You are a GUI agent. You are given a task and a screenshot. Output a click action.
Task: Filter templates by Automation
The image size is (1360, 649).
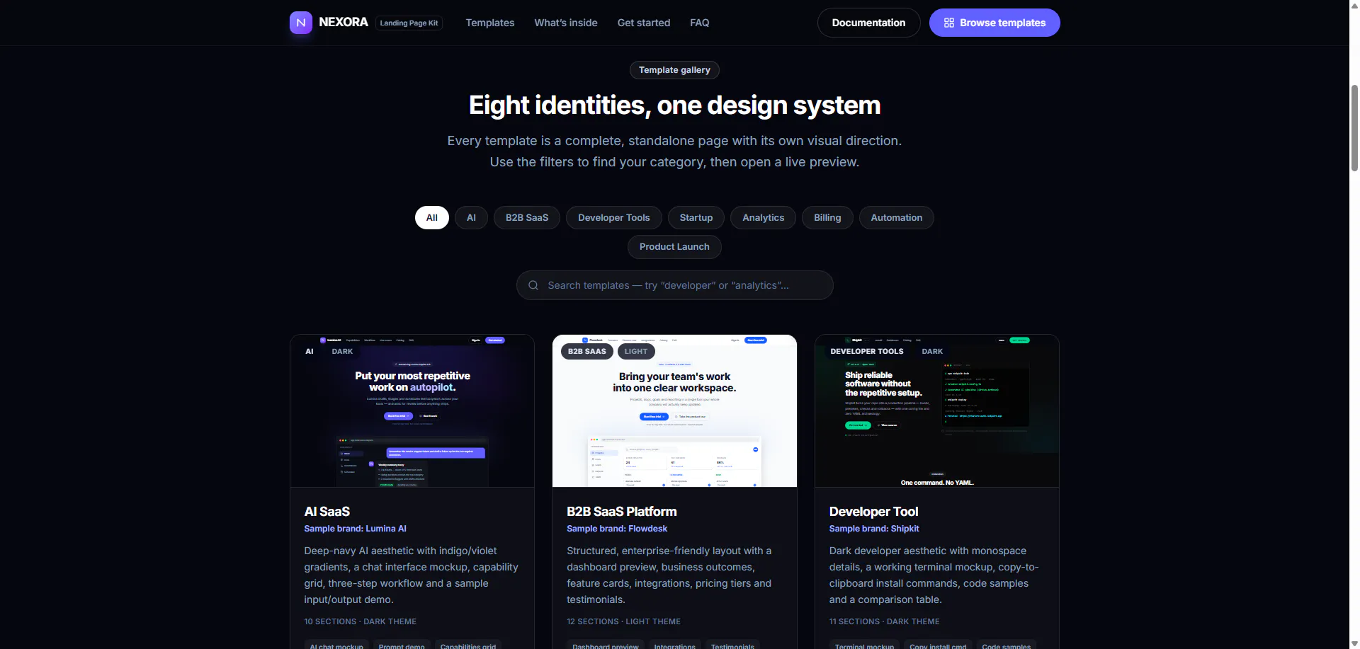pyautogui.click(x=897, y=218)
